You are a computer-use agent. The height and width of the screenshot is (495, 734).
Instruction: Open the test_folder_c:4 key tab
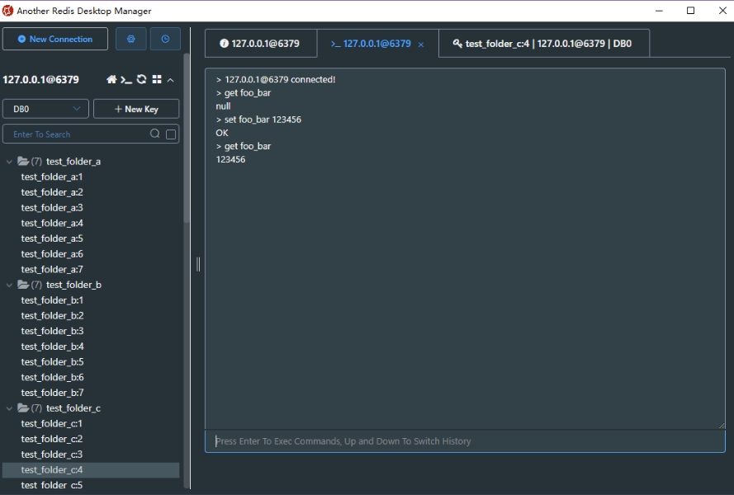(543, 44)
